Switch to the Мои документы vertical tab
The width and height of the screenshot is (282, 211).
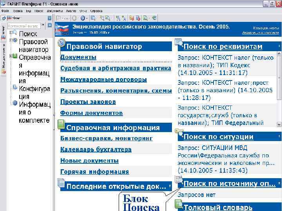[x=4, y=59]
